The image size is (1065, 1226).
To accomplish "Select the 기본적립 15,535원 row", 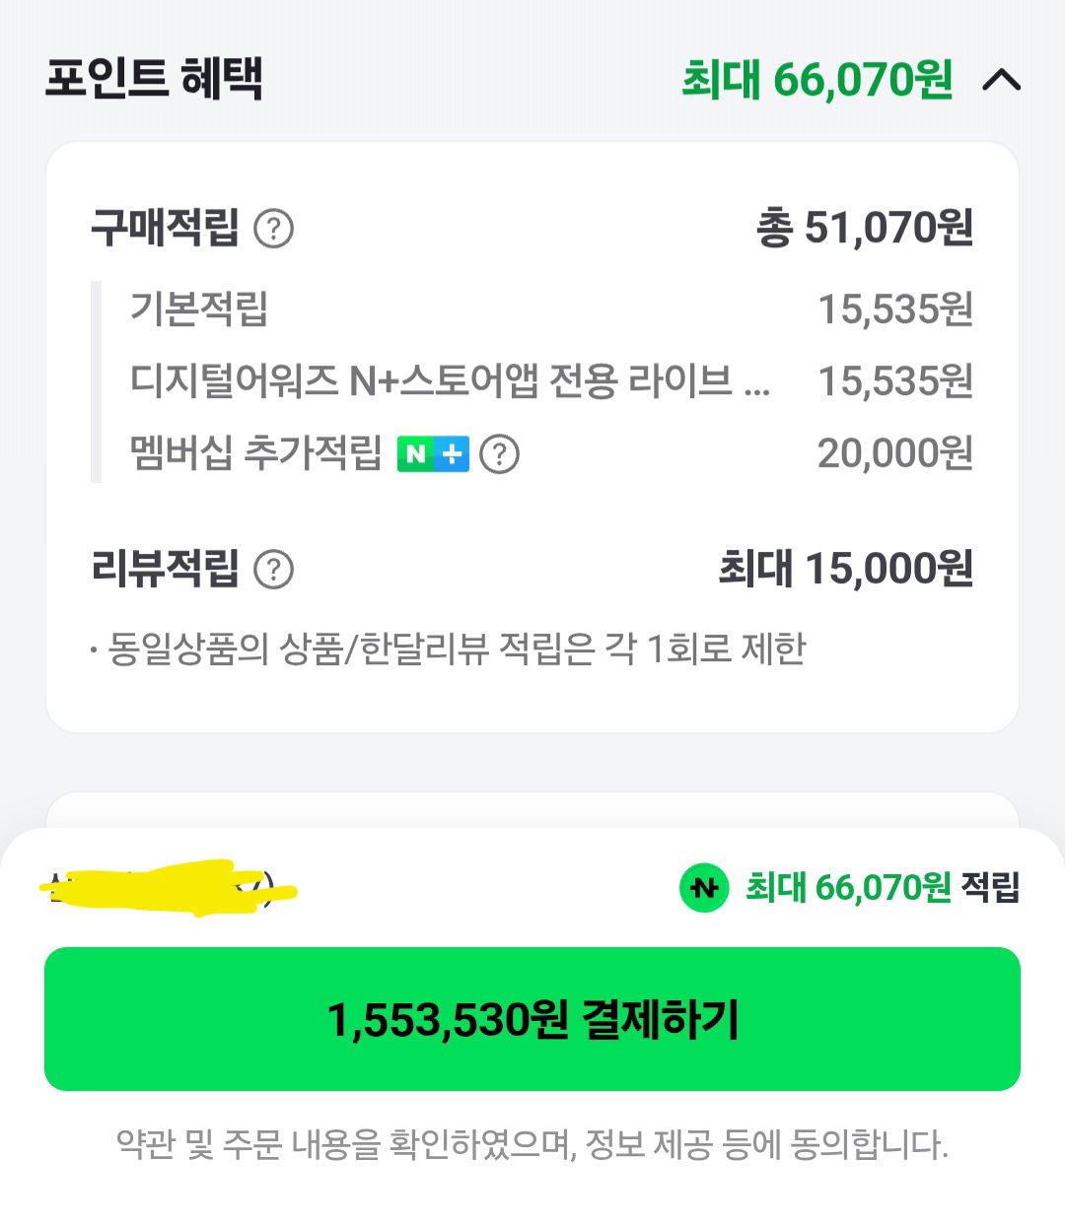I will (552, 309).
